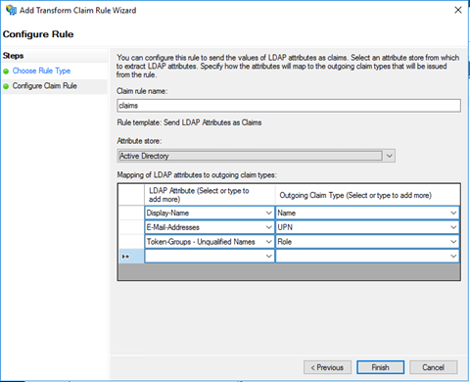Click the green bullet beside Choose Rule Type

click(6, 72)
